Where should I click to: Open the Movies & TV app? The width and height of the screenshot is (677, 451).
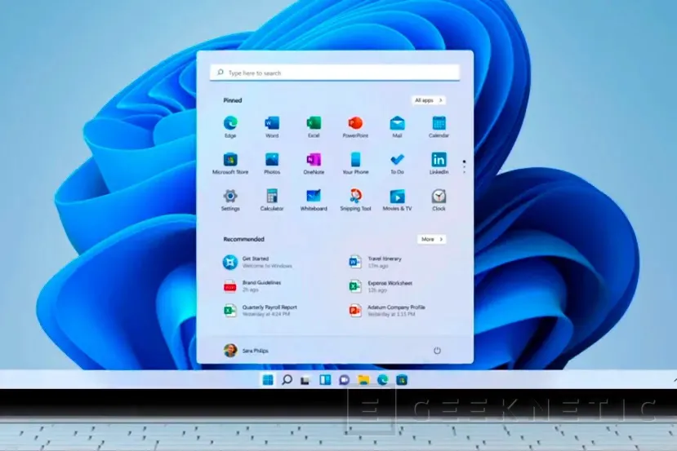point(397,200)
